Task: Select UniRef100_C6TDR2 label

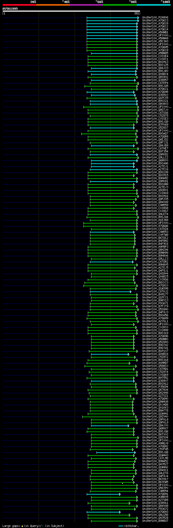Action: click(155, 262)
